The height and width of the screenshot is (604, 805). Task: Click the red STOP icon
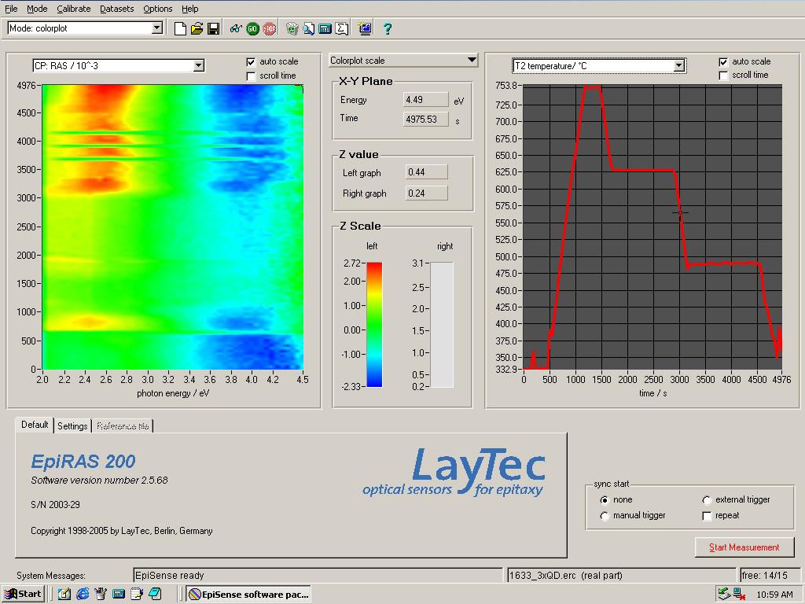click(270, 29)
